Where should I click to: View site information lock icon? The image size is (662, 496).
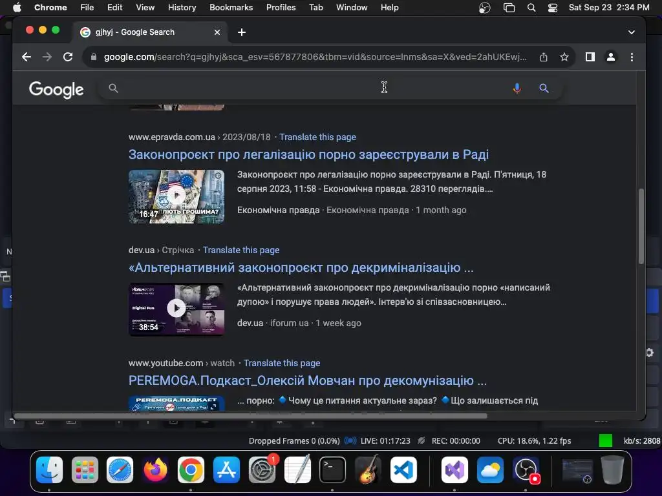[94, 57]
